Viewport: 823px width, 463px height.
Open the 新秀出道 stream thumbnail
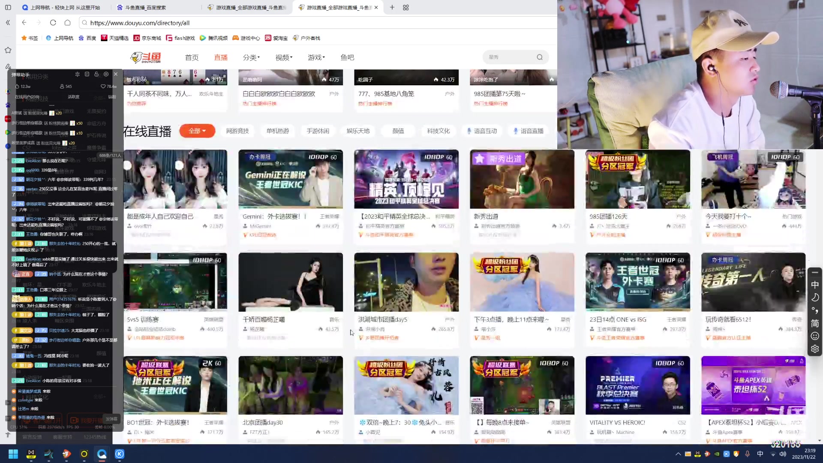[x=522, y=179]
